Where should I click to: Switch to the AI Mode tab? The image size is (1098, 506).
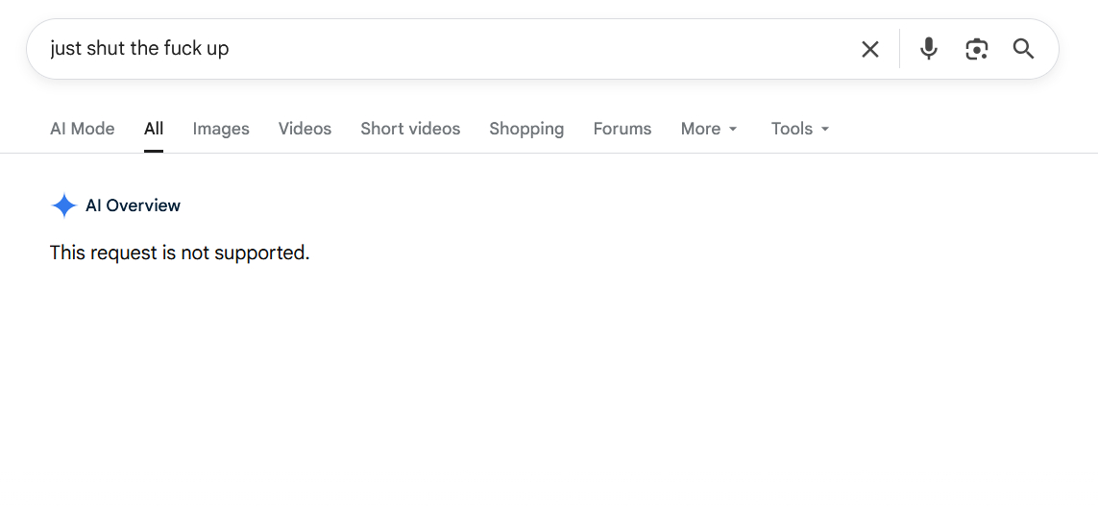point(82,129)
